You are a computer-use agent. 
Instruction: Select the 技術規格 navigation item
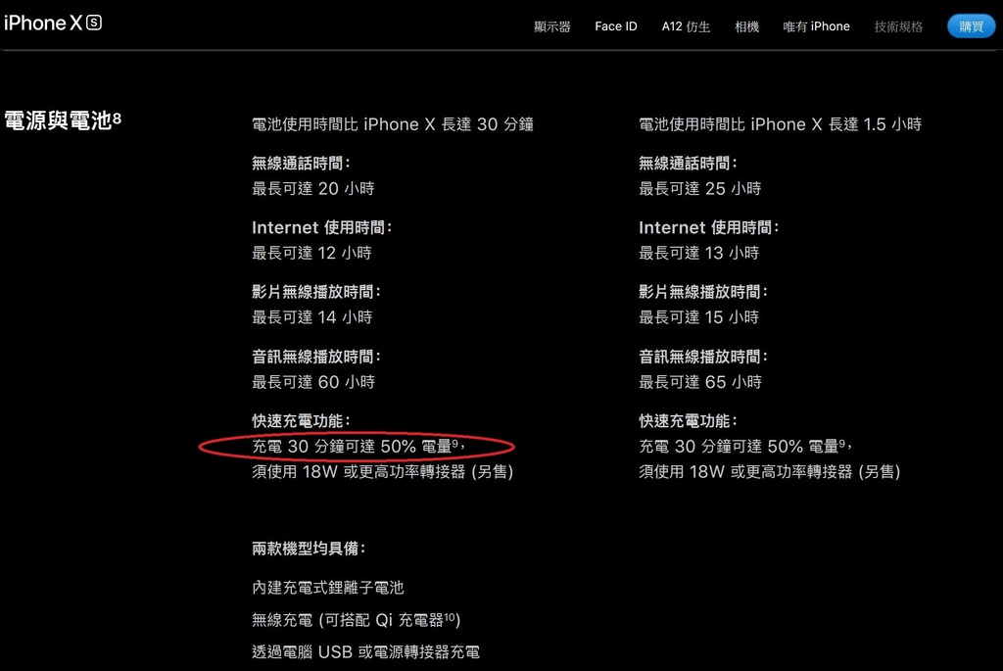(x=898, y=26)
